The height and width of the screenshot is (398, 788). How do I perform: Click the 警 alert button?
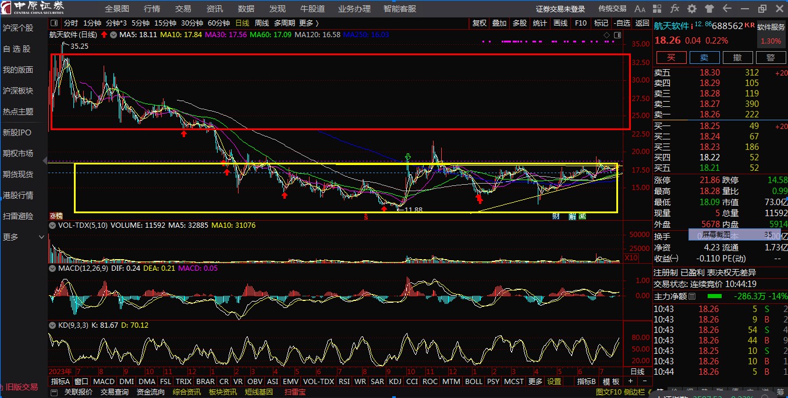click(x=771, y=57)
